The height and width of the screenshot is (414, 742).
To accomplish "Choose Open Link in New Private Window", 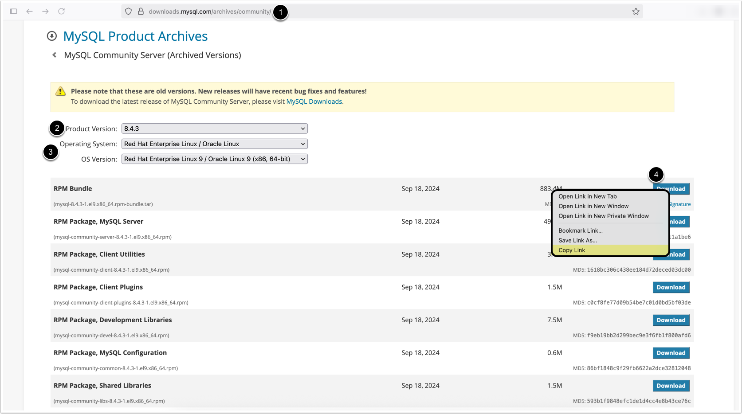I will pos(603,216).
